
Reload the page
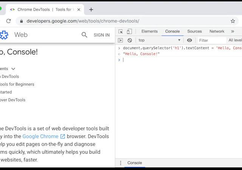click(8, 21)
